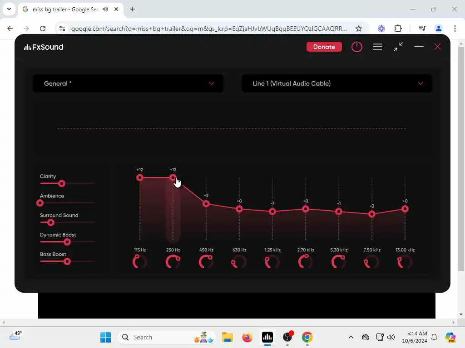Image resolution: width=465 pixels, height=348 pixels.
Task: Bookmark this page with star icon
Action: [359, 29]
